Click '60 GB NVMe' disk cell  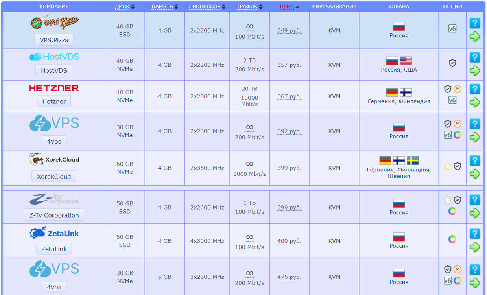coord(125,168)
